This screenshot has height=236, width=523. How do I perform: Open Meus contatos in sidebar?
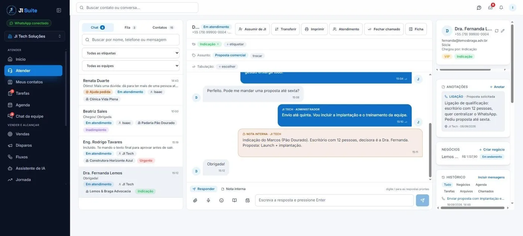click(x=33, y=82)
